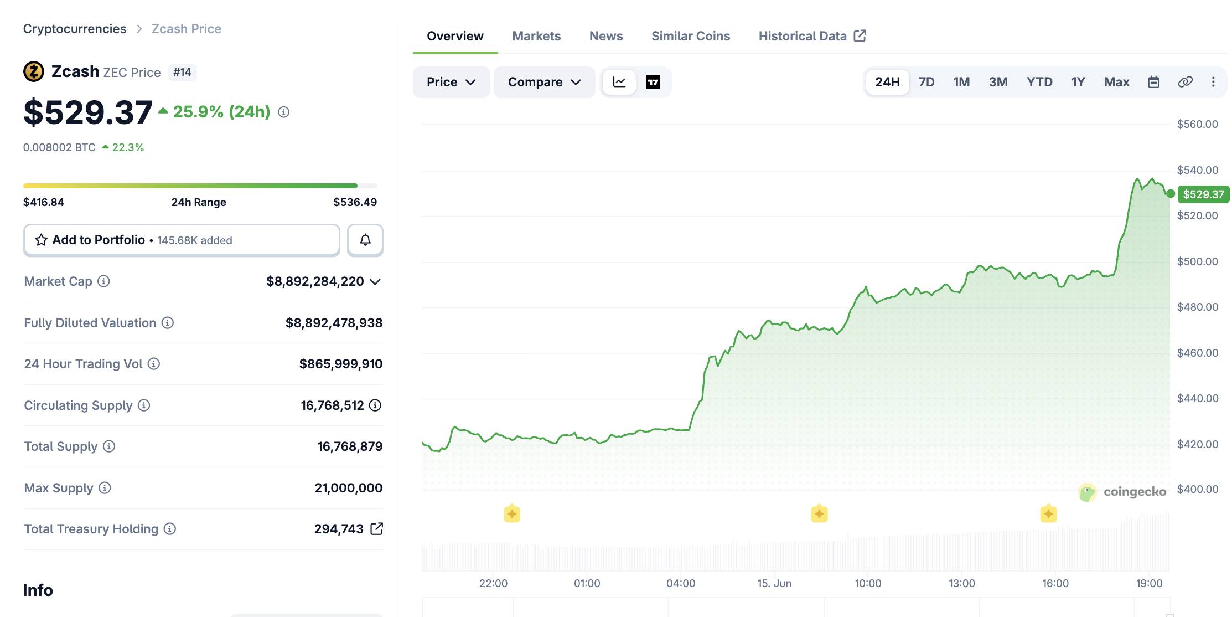1232x617 pixels.
Task: Click first news marker near 22:00
Action: coord(512,513)
